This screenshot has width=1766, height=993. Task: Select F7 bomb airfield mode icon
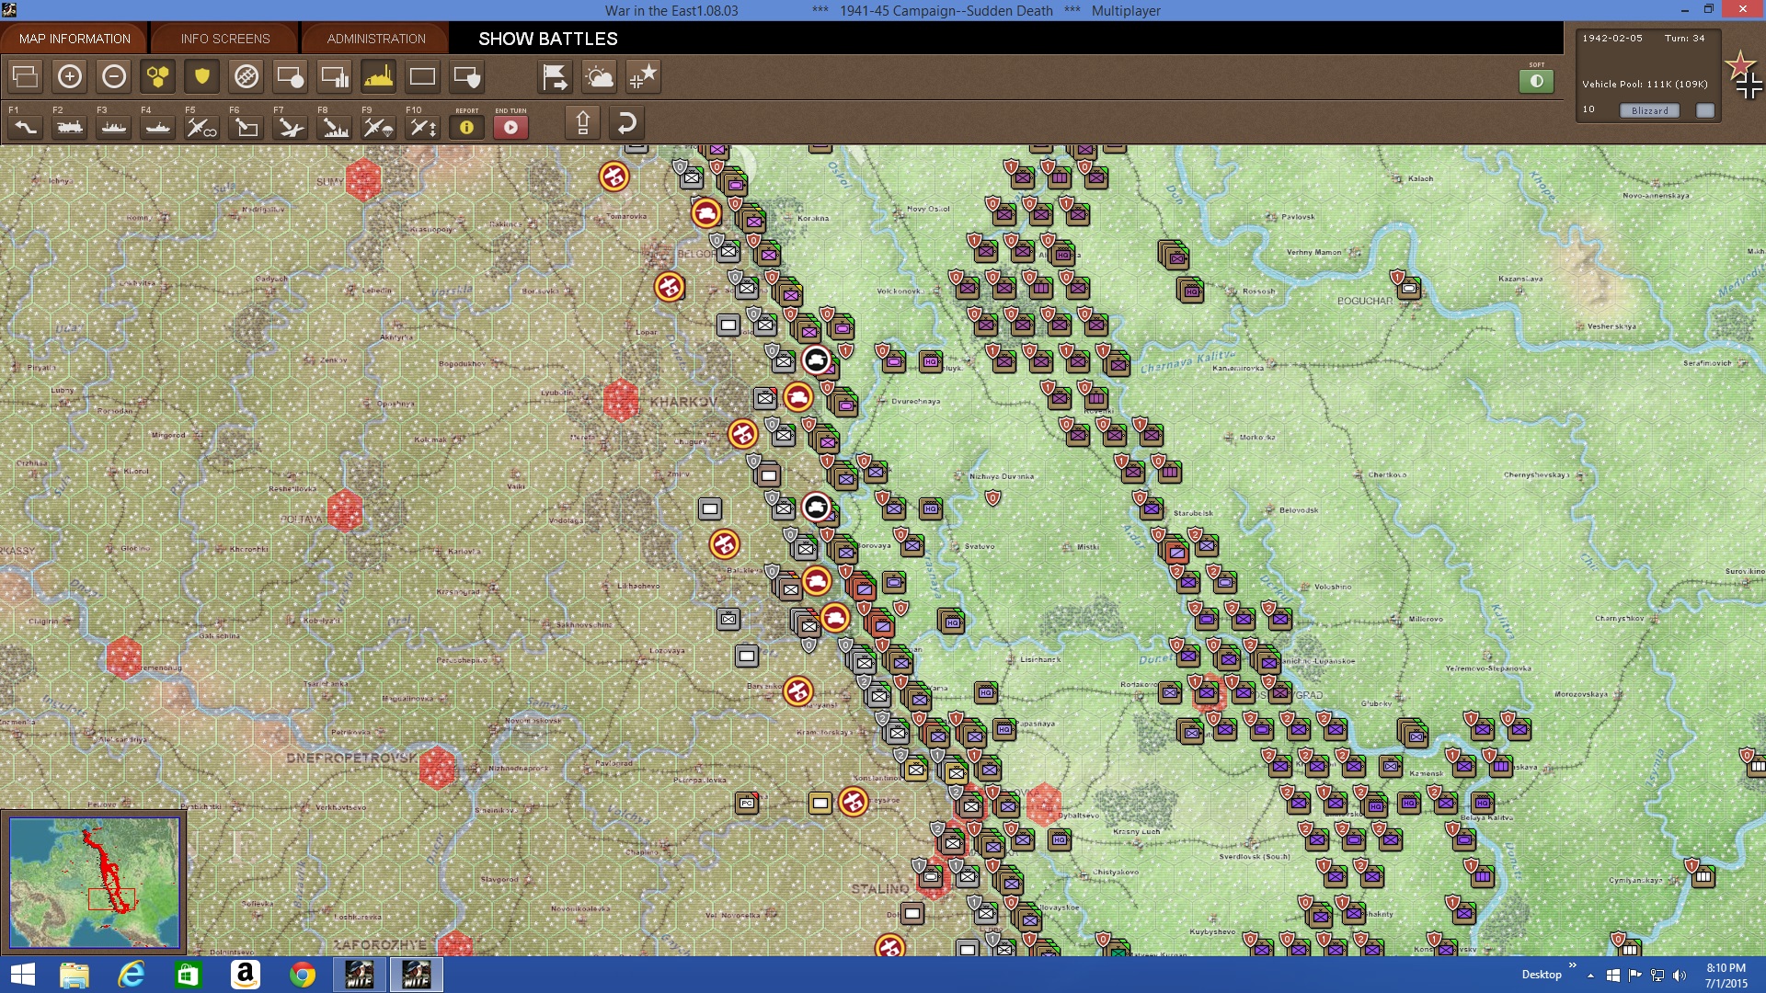point(291,127)
